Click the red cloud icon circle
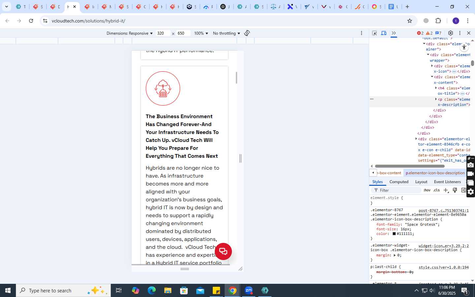The width and height of the screenshot is (475, 297). tap(163, 88)
